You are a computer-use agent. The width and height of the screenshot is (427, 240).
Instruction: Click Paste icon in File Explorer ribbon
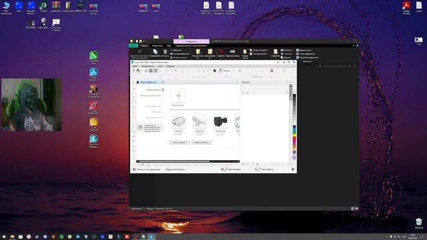point(165,51)
